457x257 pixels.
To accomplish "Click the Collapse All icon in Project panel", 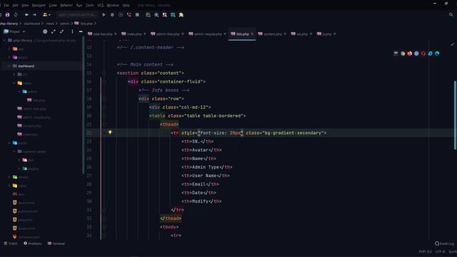I will point(62,31).
